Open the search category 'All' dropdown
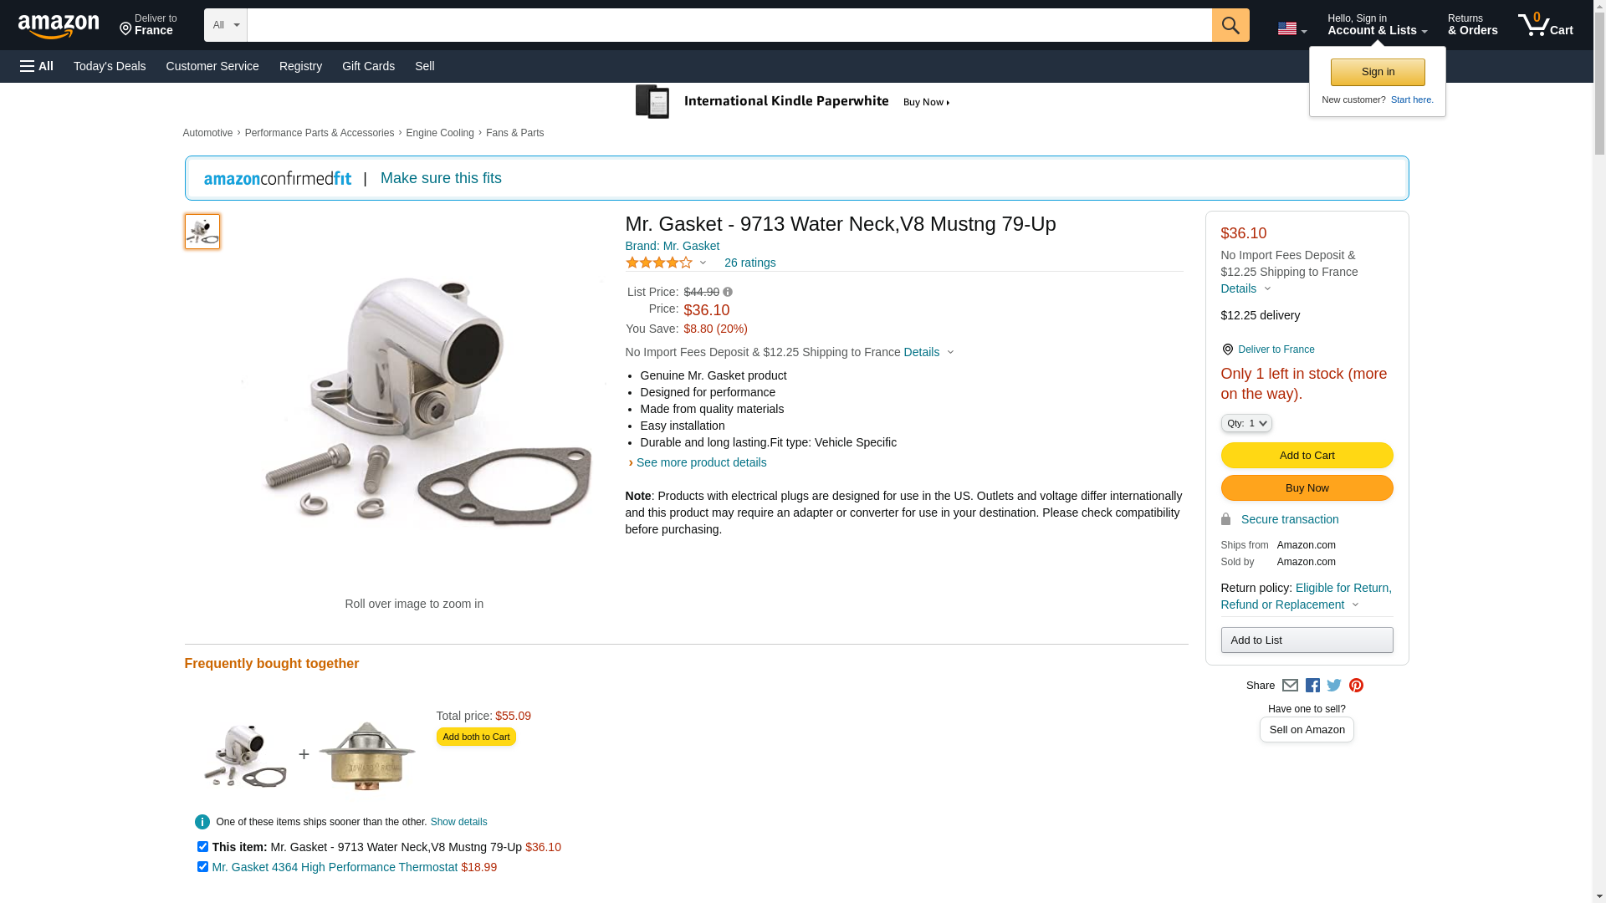Image resolution: width=1606 pixels, height=903 pixels. (x=225, y=25)
